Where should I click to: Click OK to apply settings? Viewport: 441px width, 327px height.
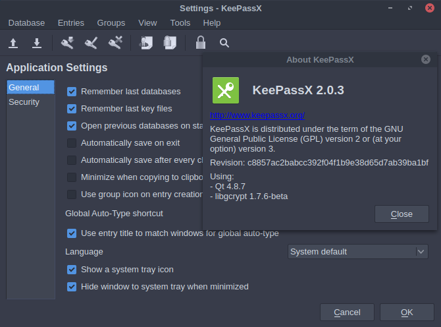click(407, 312)
